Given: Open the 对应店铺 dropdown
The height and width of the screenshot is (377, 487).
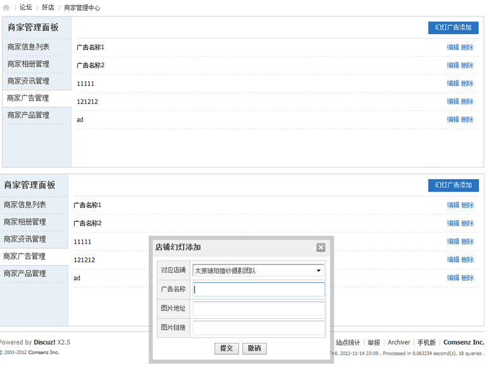Looking at the screenshot, I should (258, 270).
